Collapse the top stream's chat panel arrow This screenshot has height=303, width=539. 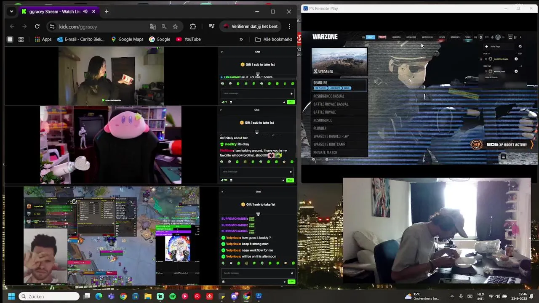click(x=222, y=52)
